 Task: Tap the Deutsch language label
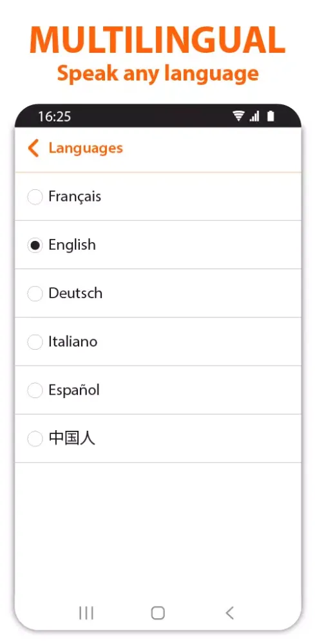[x=75, y=293]
